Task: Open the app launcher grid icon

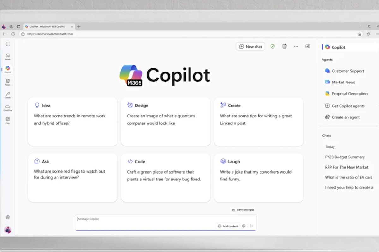Action: tap(8, 44)
